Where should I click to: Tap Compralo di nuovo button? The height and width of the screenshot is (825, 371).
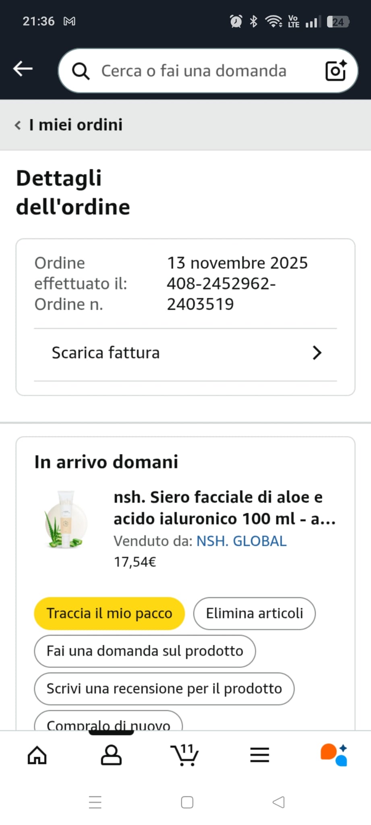[108, 724]
